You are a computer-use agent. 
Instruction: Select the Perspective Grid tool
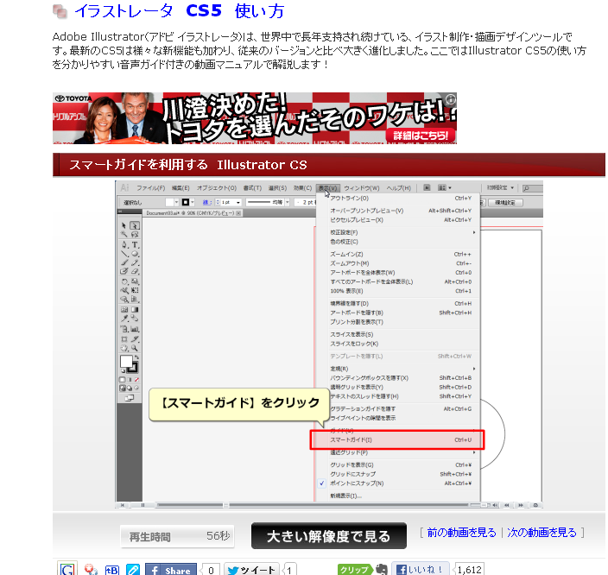(x=135, y=300)
